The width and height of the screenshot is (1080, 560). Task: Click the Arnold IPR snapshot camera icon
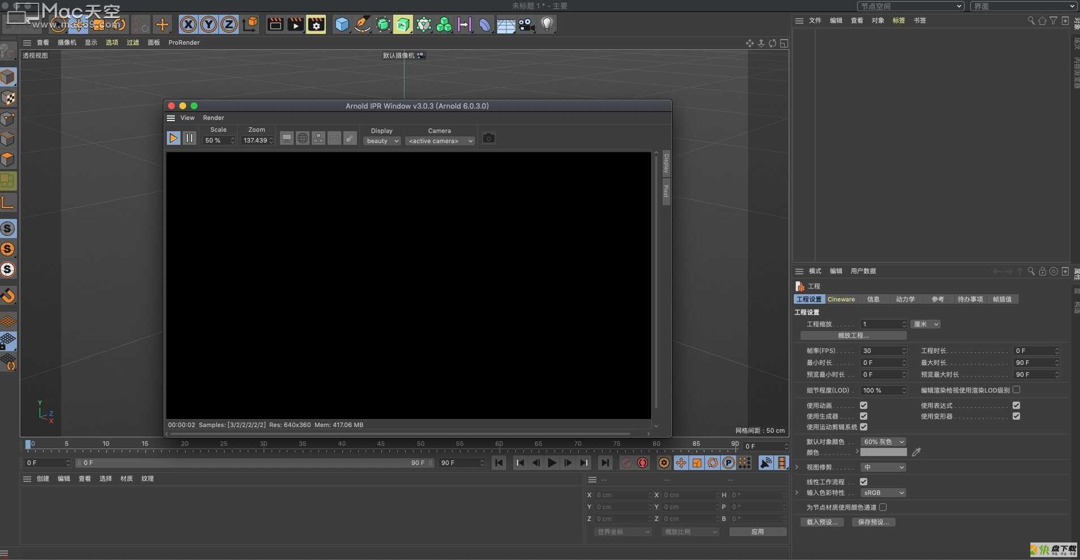click(489, 138)
